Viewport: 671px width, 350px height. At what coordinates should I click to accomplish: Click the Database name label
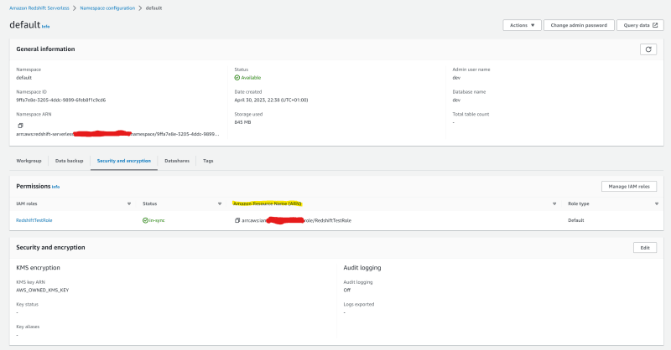click(469, 92)
